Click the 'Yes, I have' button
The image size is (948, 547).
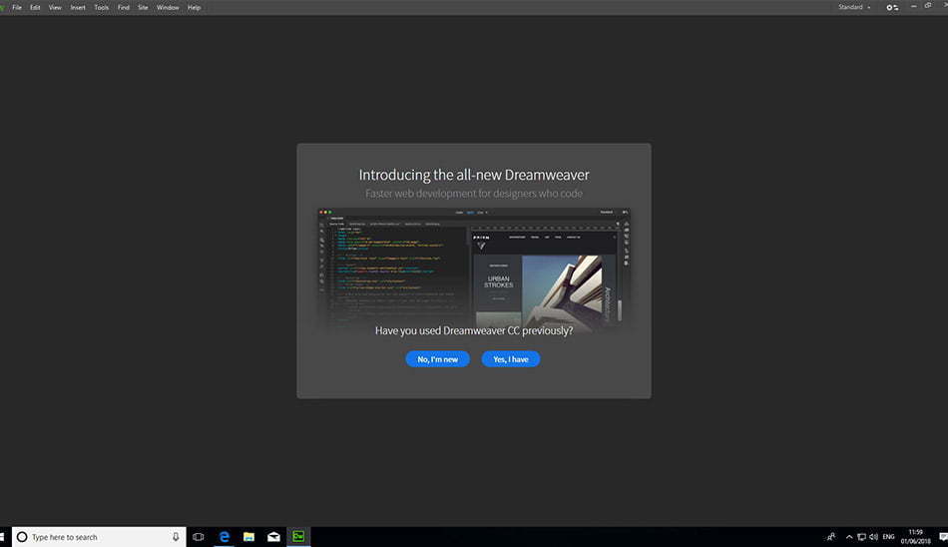click(x=511, y=358)
